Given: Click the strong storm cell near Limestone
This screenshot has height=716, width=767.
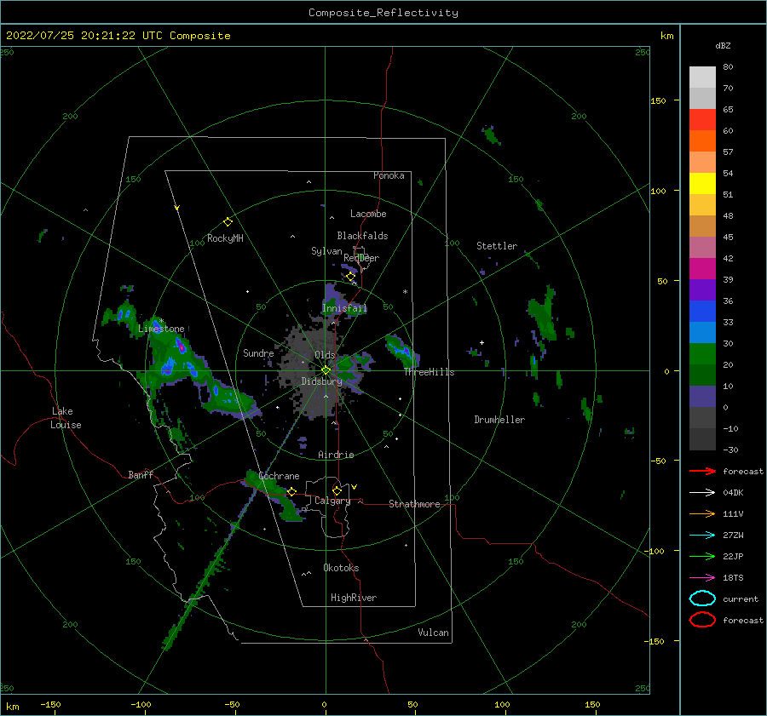Looking at the screenshot, I should pyautogui.click(x=181, y=346).
